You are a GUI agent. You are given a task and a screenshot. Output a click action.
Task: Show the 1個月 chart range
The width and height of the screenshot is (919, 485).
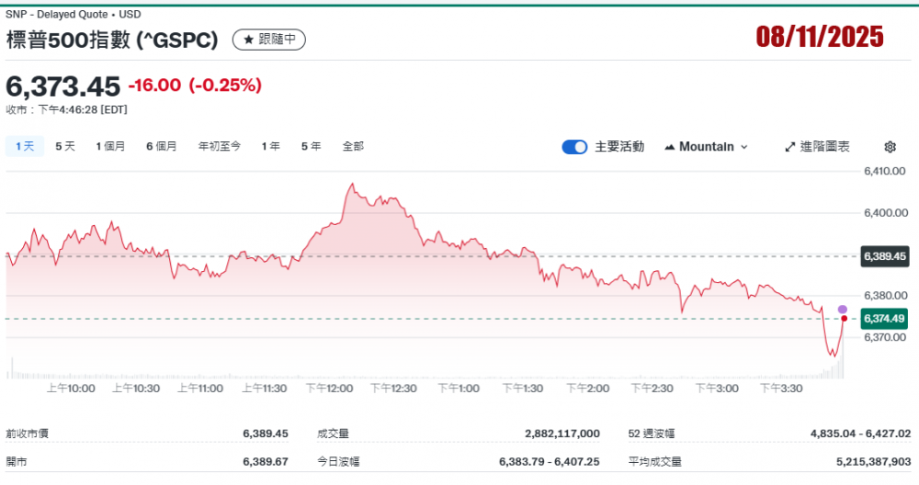click(x=110, y=146)
